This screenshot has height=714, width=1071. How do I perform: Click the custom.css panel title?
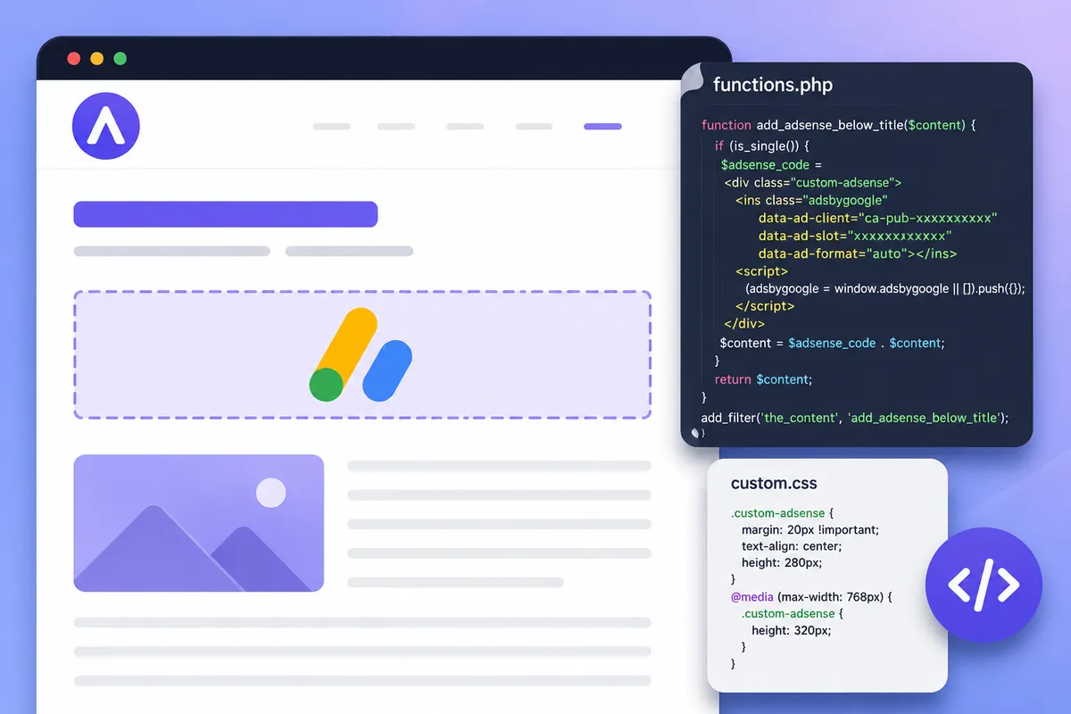[774, 484]
